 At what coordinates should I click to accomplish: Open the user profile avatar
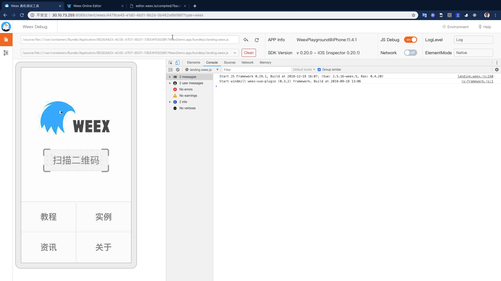pos(487,15)
